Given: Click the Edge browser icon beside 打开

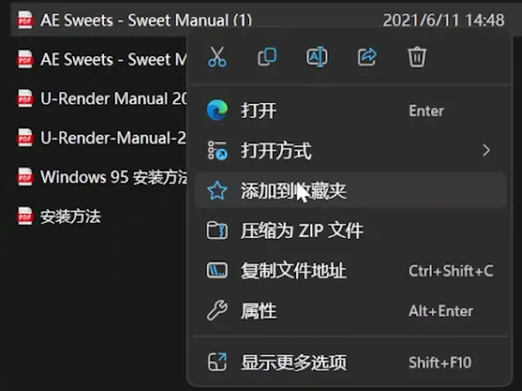Looking at the screenshot, I should coord(217,110).
